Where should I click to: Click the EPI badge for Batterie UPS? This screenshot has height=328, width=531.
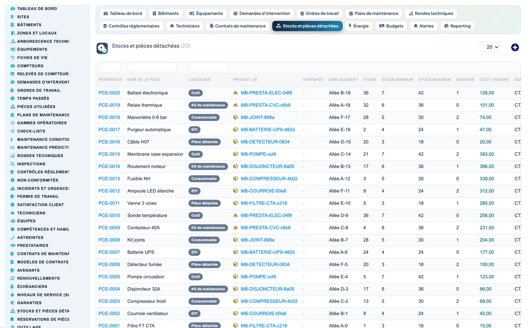point(194,253)
